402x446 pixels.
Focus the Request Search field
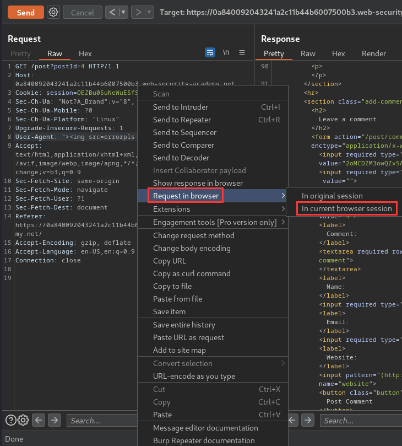pyautogui.click(x=102, y=421)
